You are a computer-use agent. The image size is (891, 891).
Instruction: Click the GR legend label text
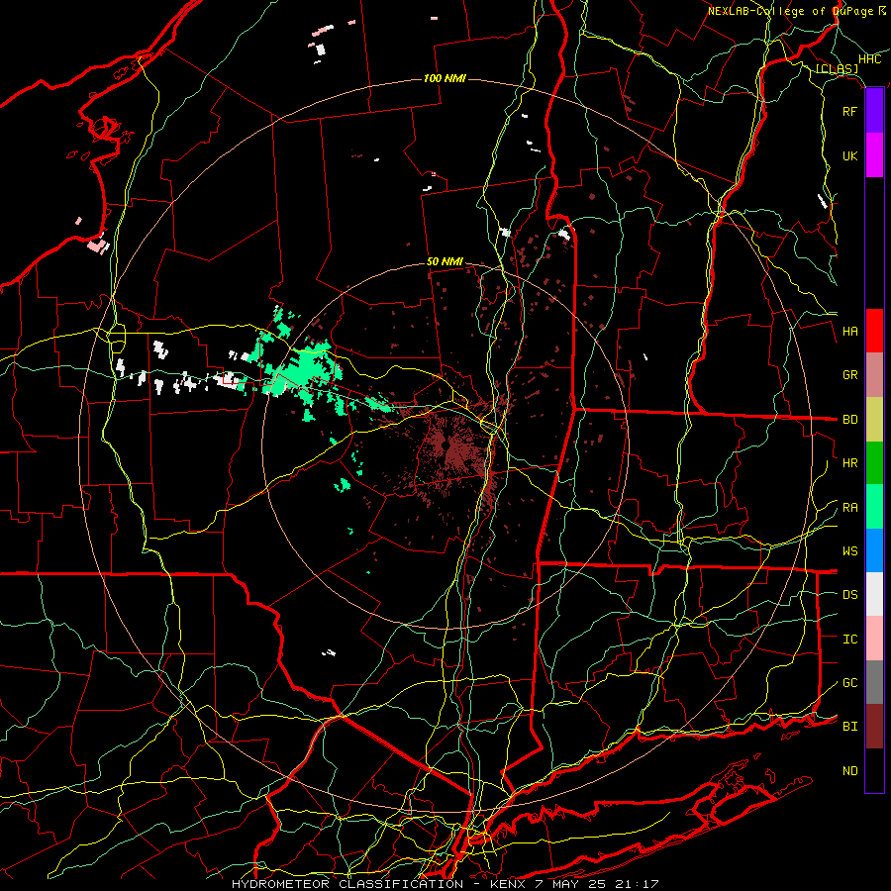click(849, 375)
